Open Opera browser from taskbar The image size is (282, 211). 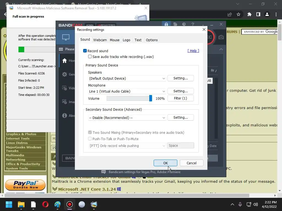45,204
